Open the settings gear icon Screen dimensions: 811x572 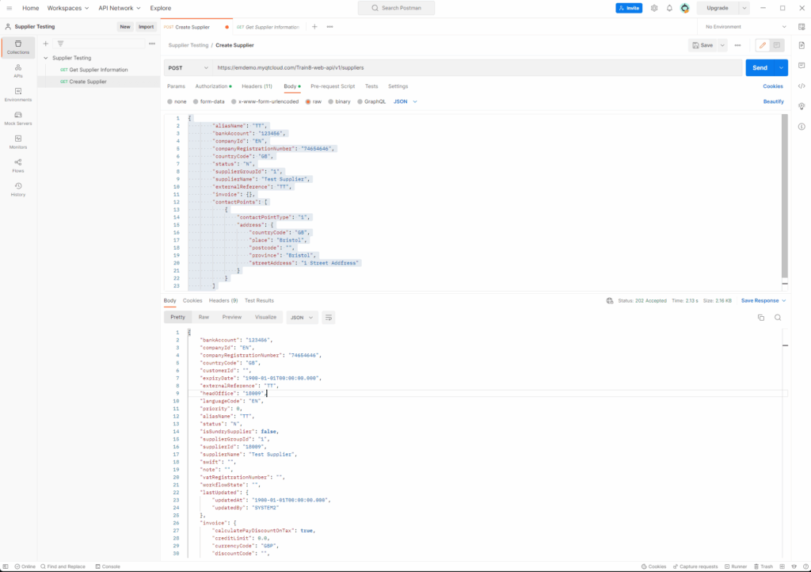(654, 8)
